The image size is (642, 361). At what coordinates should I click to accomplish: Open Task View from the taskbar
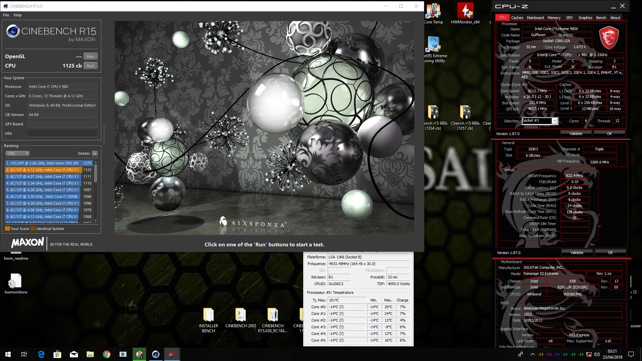point(24,354)
